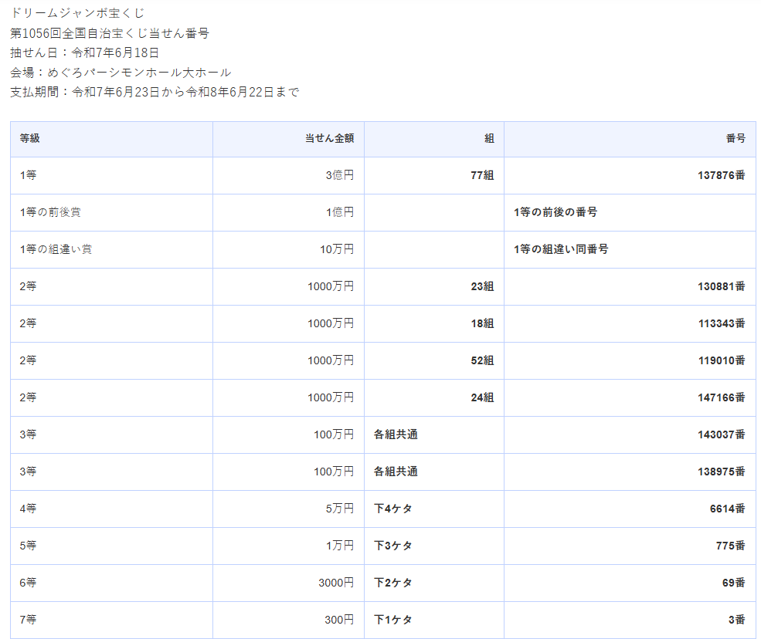Click 2等 in the 24組 row
This screenshot has width=761, height=639.
28,397
